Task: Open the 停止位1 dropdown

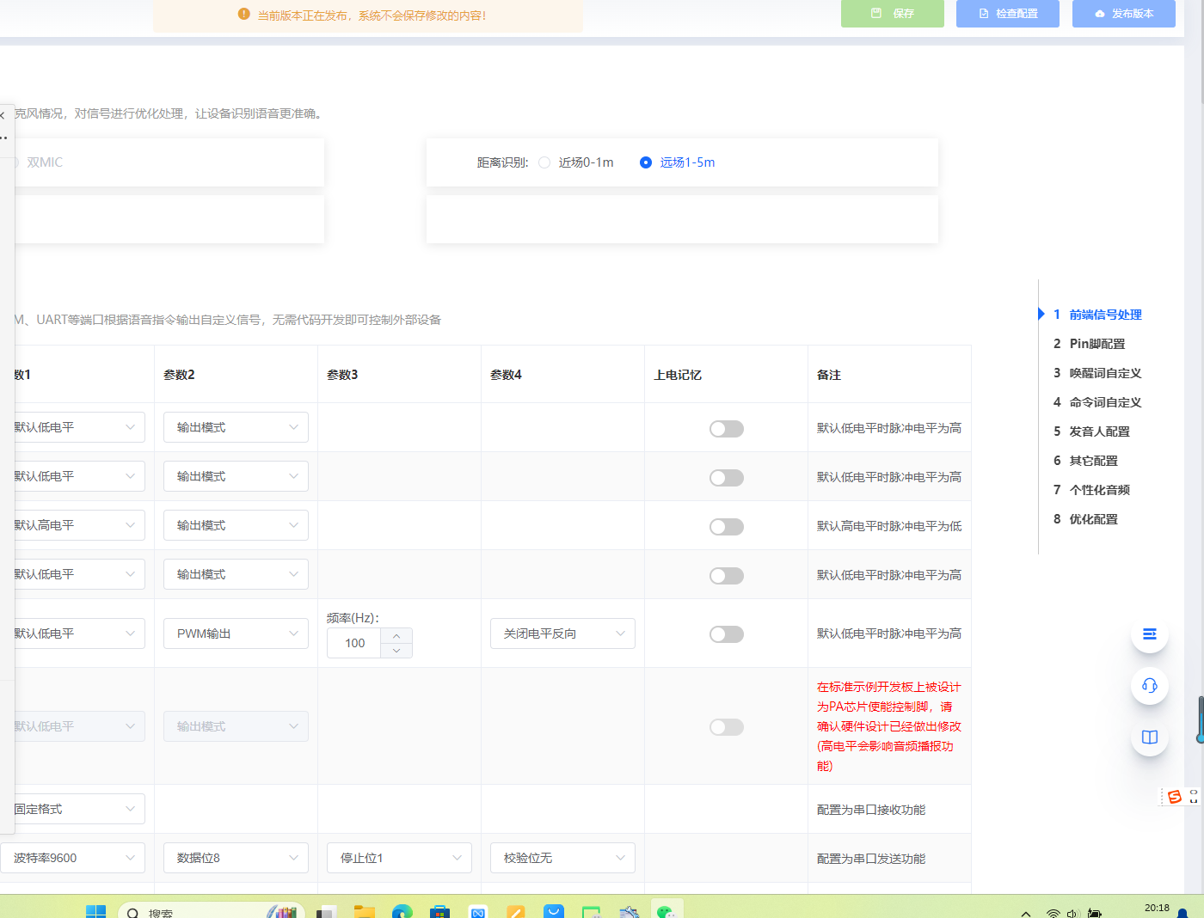Action: (399, 858)
